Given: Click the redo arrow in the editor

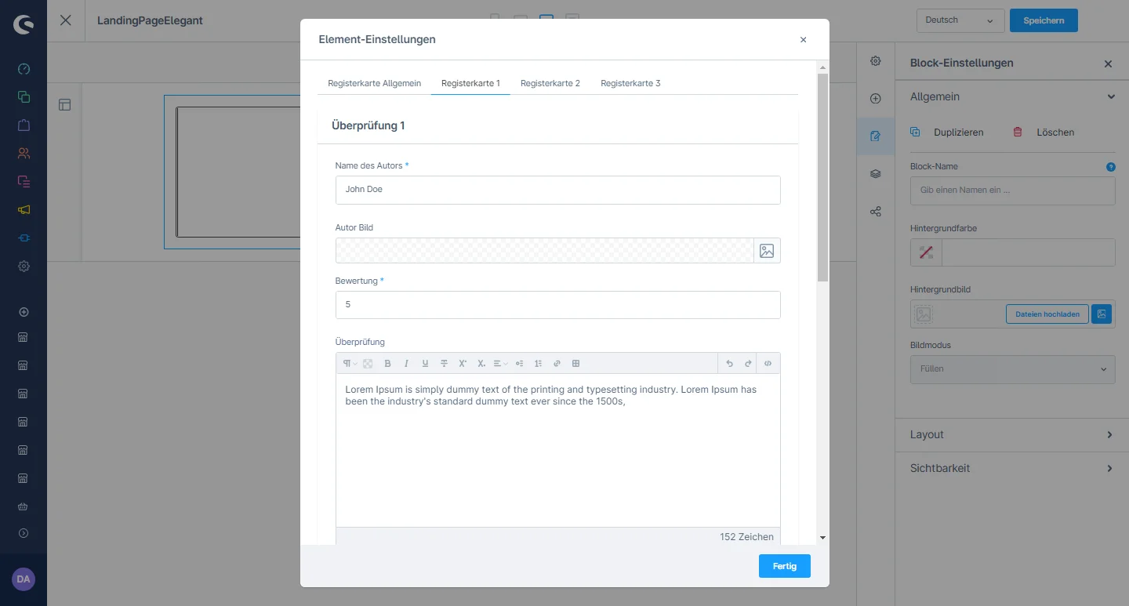Looking at the screenshot, I should 748,364.
